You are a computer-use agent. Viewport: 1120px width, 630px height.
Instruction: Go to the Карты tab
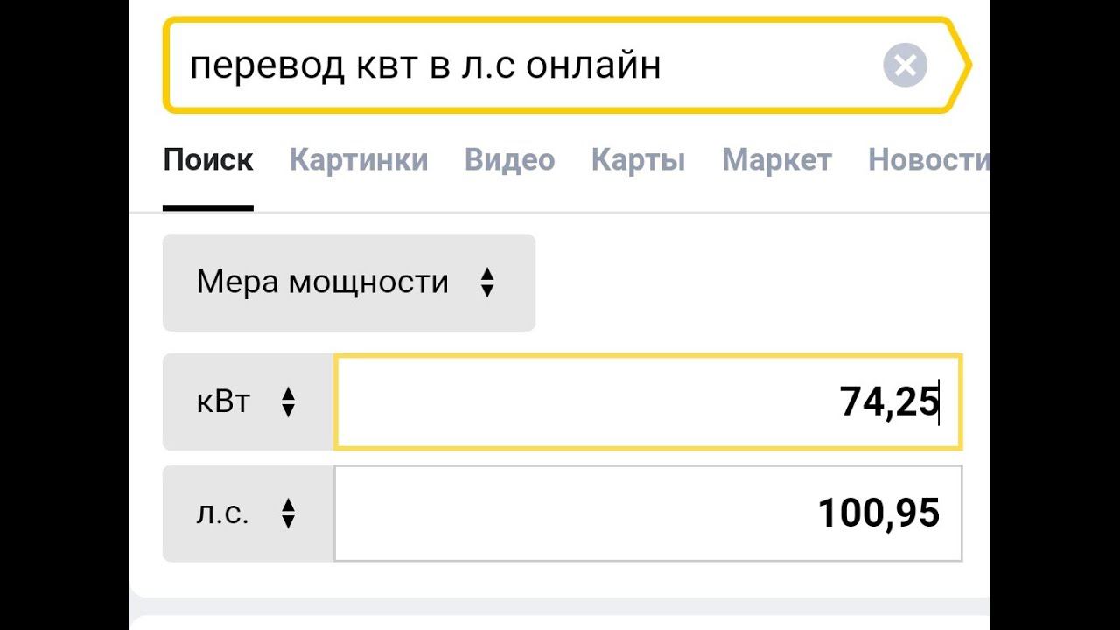(638, 160)
